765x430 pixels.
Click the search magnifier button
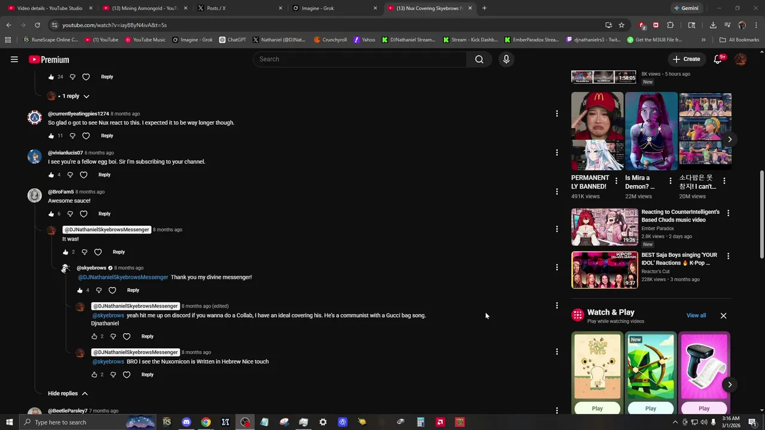coord(479,59)
